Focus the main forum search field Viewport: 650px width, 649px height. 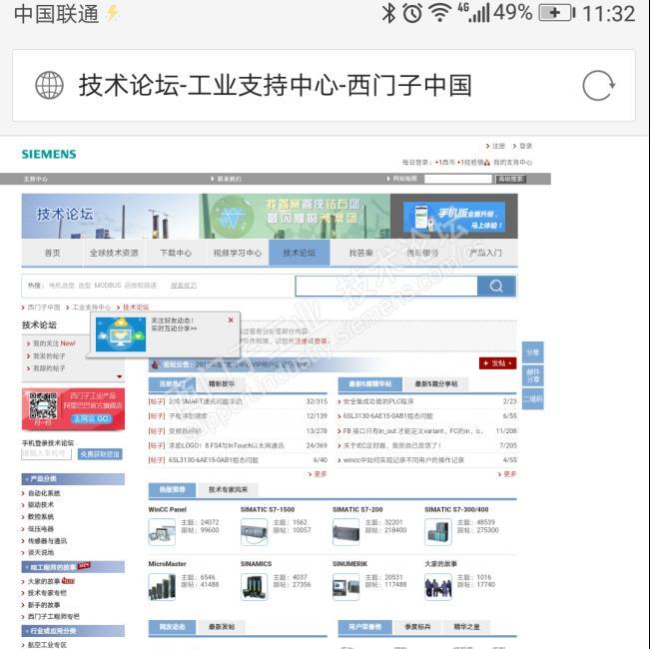(386, 286)
